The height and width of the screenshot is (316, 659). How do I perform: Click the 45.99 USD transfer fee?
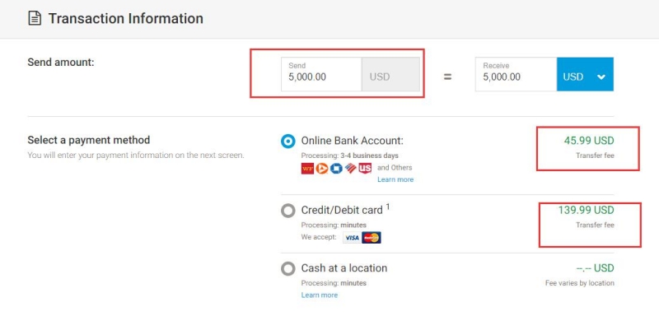(x=589, y=141)
